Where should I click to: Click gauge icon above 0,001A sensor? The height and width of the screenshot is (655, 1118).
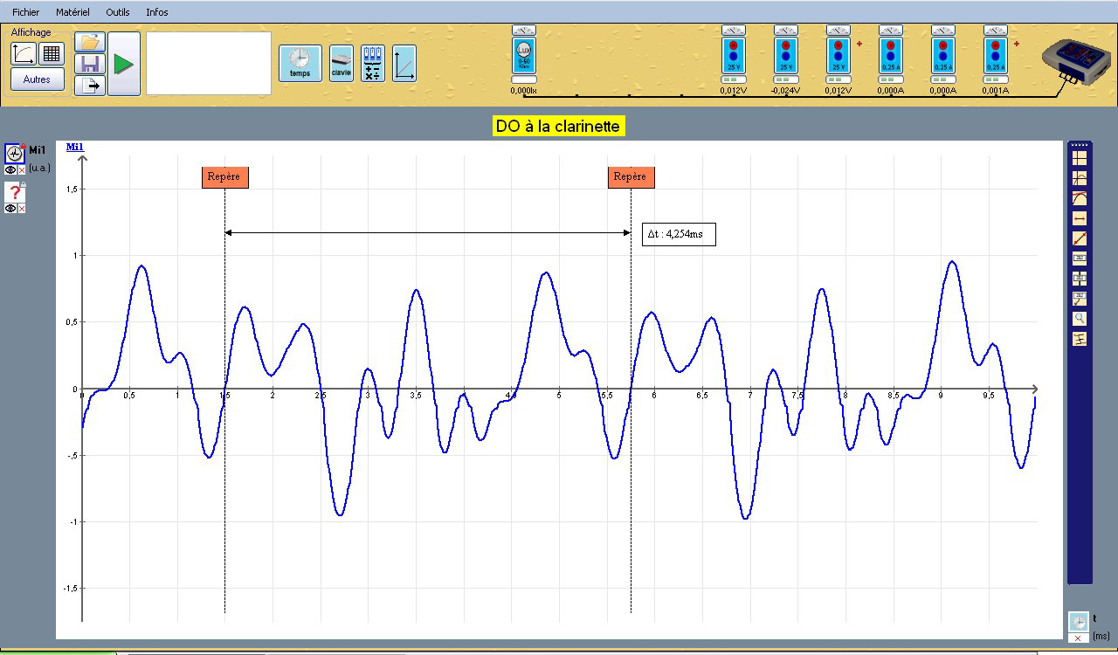click(996, 31)
